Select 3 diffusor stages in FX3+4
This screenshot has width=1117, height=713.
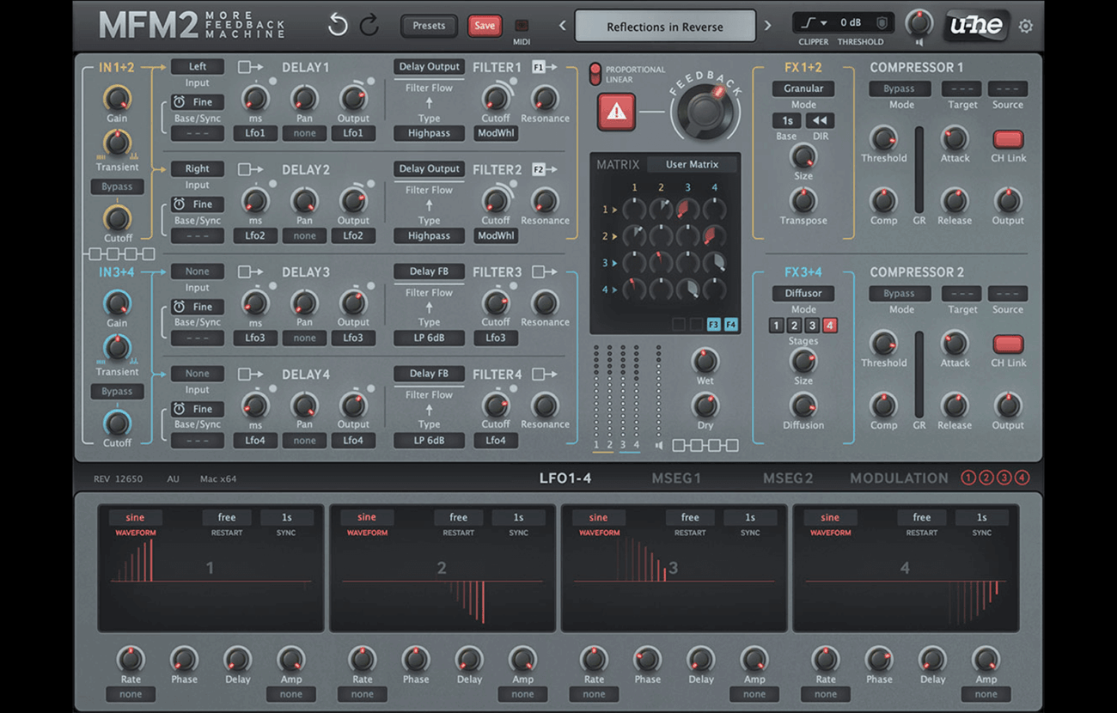point(812,326)
